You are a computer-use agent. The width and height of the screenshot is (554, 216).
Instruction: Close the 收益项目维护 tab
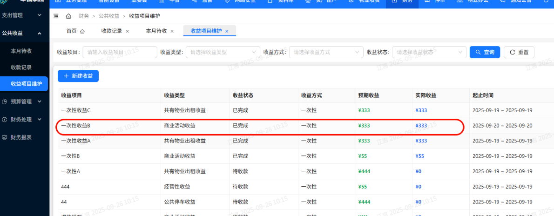(x=227, y=31)
